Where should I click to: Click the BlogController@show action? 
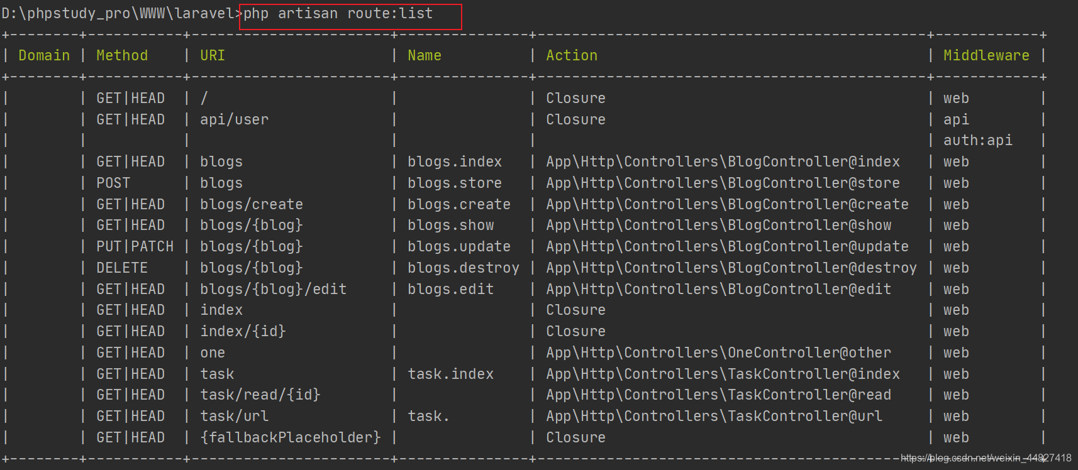click(718, 225)
